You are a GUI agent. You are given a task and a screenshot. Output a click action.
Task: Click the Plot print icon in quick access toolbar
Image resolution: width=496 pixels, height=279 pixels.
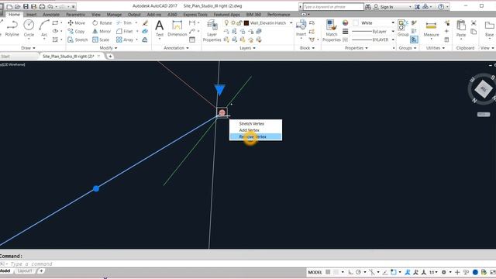pos(42,6)
